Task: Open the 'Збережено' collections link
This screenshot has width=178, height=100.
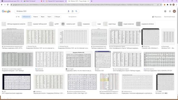Action: pyautogui.click(x=157, y=17)
